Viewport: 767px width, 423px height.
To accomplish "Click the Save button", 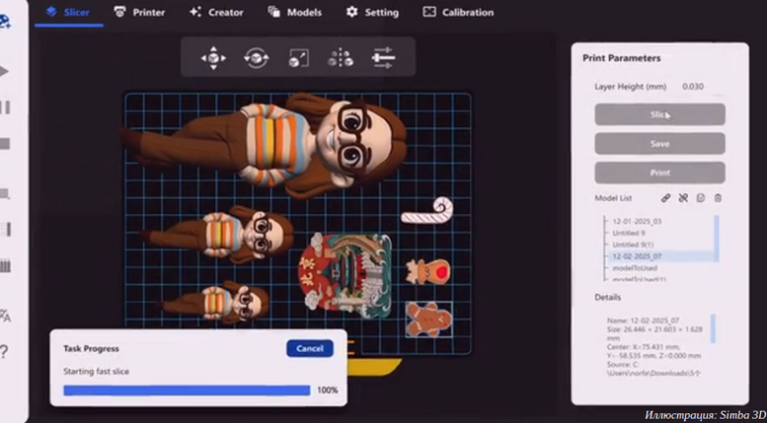I will coord(659,144).
